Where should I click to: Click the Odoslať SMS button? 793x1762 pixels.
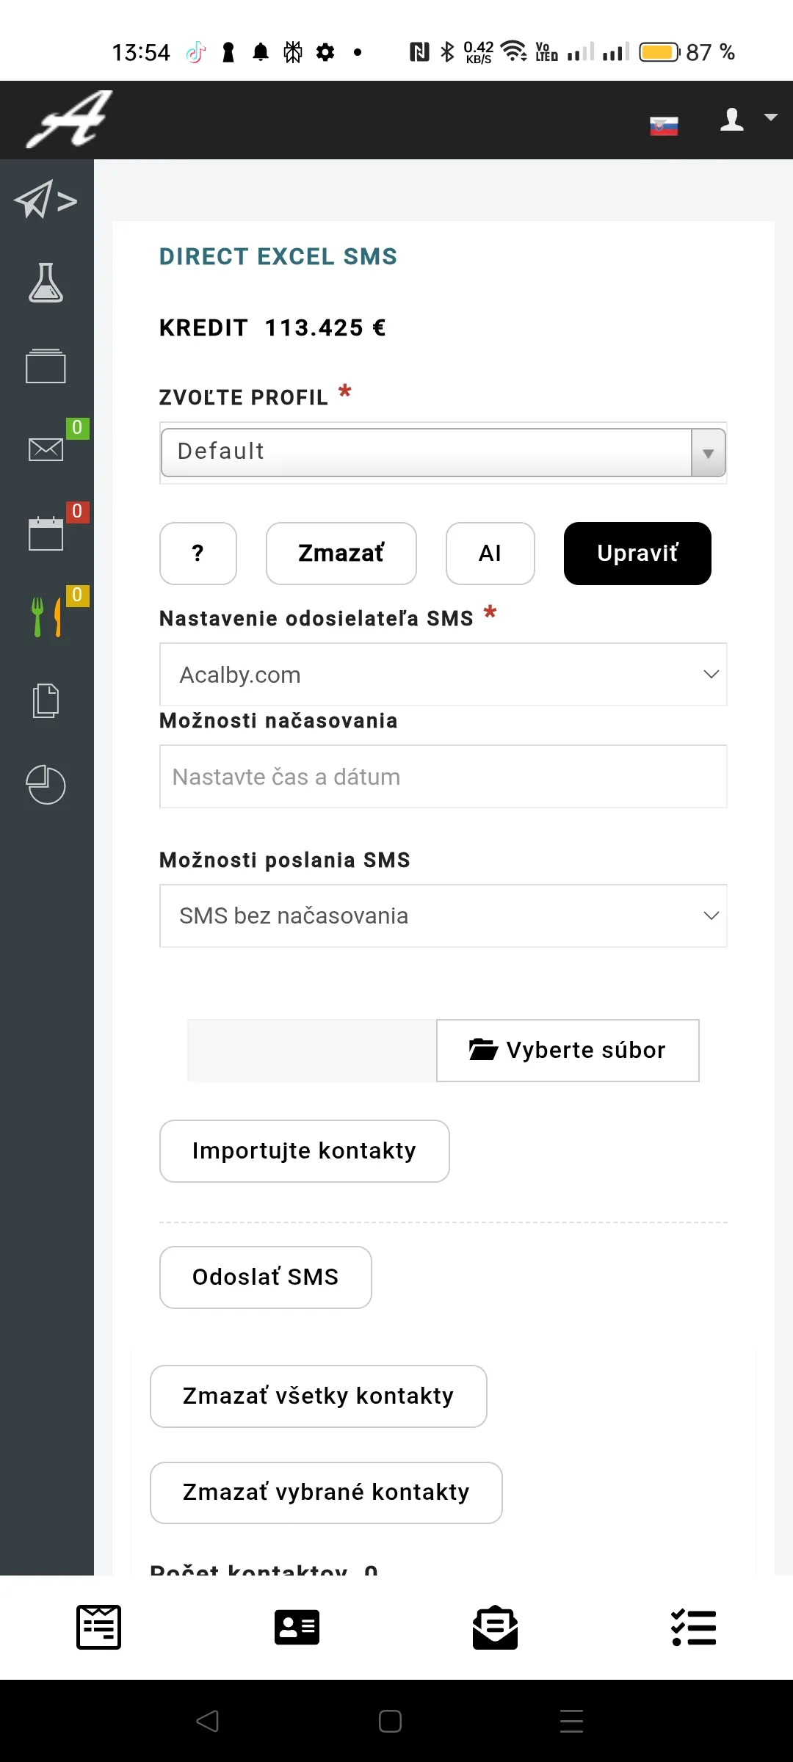pyautogui.click(x=266, y=1277)
